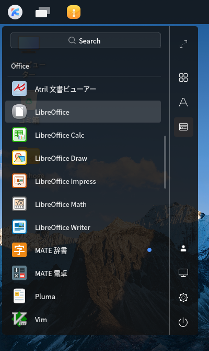The height and width of the screenshot is (351, 209).
Task: Expand menu to fullscreen mode
Action: tap(183, 44)
